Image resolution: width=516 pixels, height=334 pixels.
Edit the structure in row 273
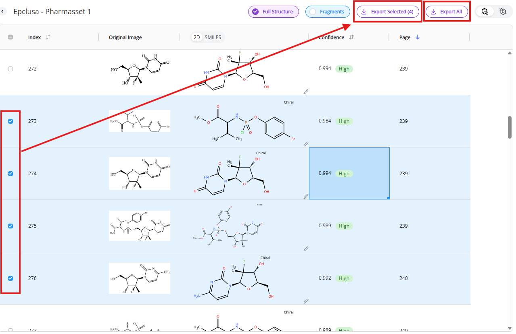tap(306, 144)
